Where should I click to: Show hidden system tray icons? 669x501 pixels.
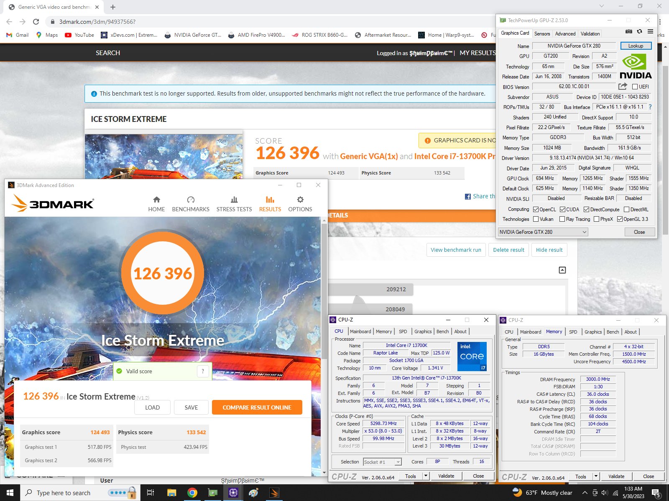pyautogui.click(x=585, y=493)
